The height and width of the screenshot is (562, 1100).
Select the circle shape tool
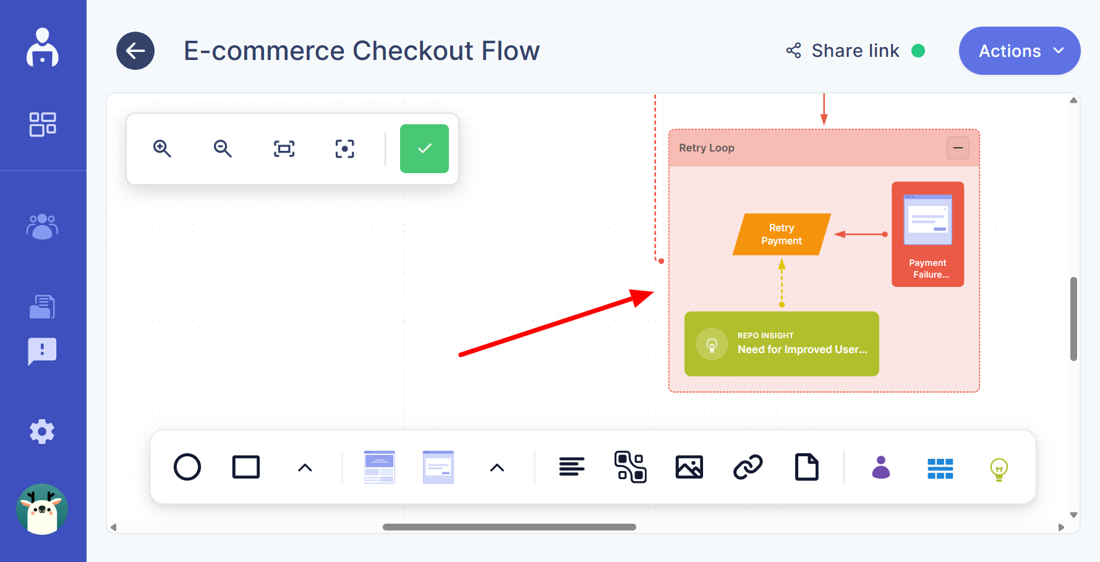(x=187, y=467)
